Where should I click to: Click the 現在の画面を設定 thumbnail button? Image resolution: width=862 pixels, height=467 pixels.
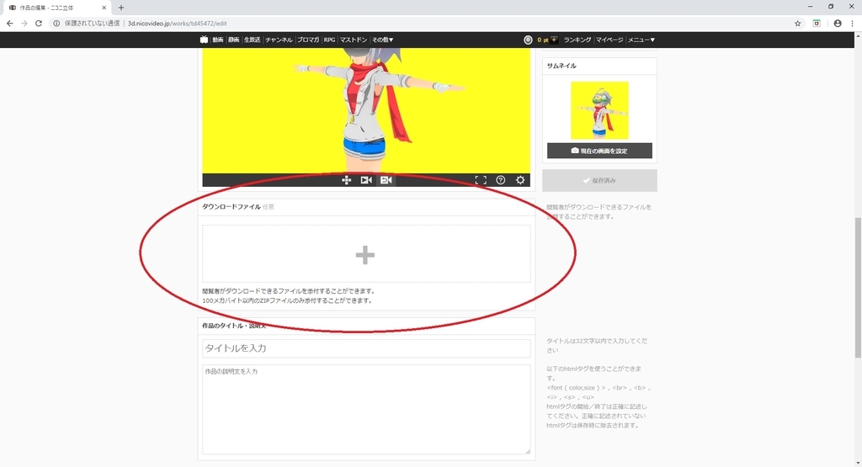[x=599, y=151]
